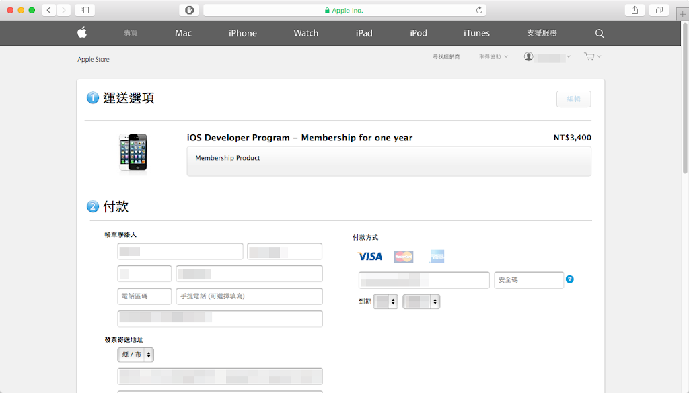Select the VISA card logo
This screenshot has height=393, width=689.
[x=370, y=256]
